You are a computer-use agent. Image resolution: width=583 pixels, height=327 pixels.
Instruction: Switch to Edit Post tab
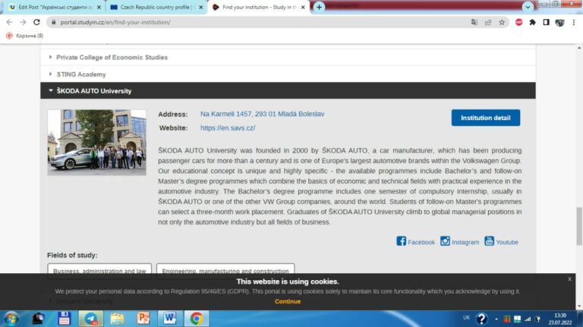[55, 7]
